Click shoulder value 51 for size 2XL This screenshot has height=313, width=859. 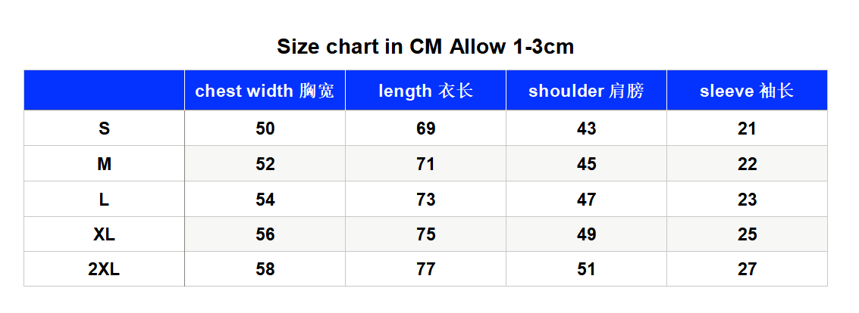[586, 269]
